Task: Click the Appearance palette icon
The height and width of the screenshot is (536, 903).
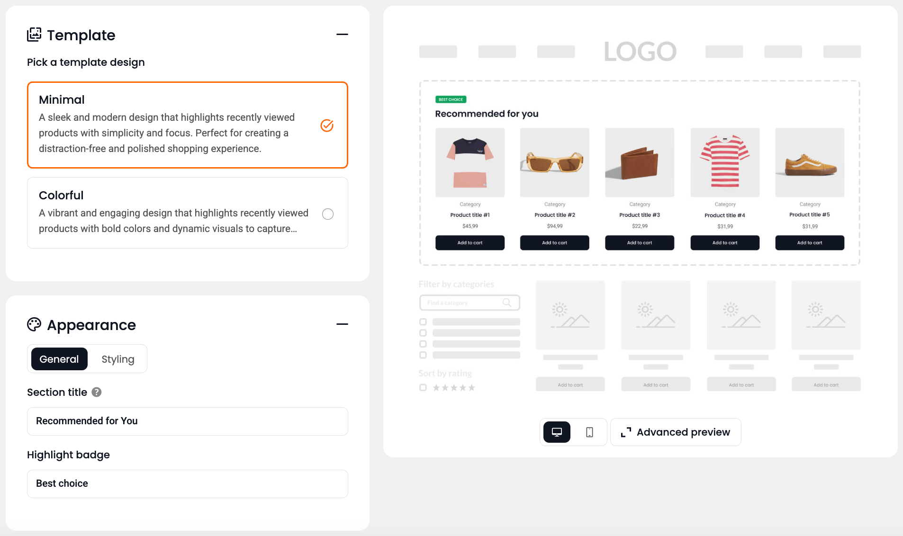Action: click(x=34, y=324)
